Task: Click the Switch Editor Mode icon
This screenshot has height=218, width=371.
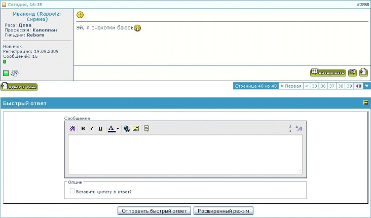Action: point(299,129)
